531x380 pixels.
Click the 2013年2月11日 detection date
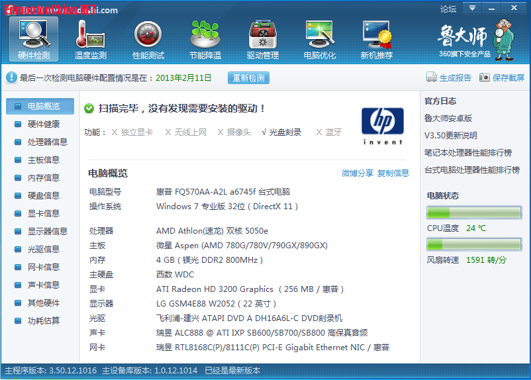pyautogui.click(x=183, y=78)
